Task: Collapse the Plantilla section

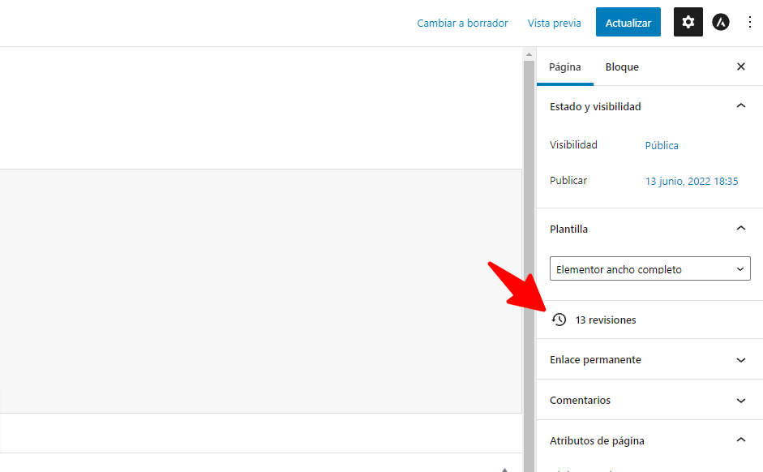Action: pos(649,229)
